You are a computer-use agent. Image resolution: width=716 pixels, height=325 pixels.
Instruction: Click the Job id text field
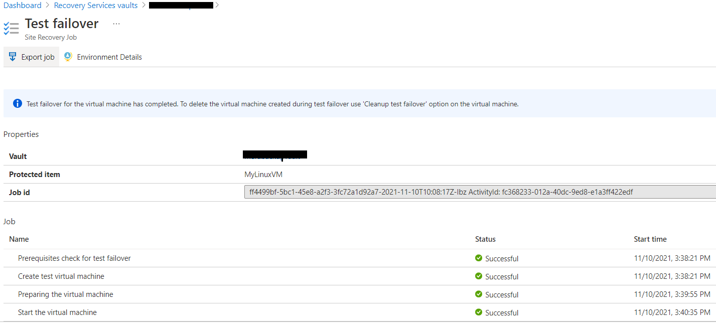point(452,192)
